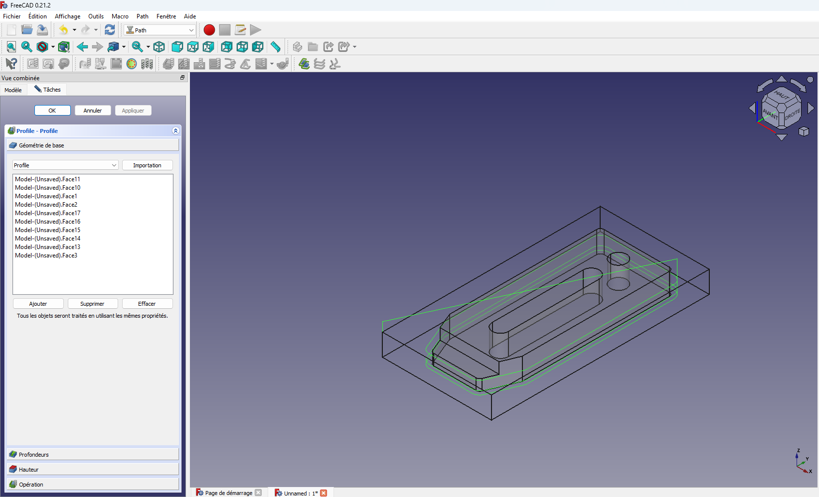Click the Annuler button
The height and width of the screenshot is (497, 819).
tap(93, 111)
